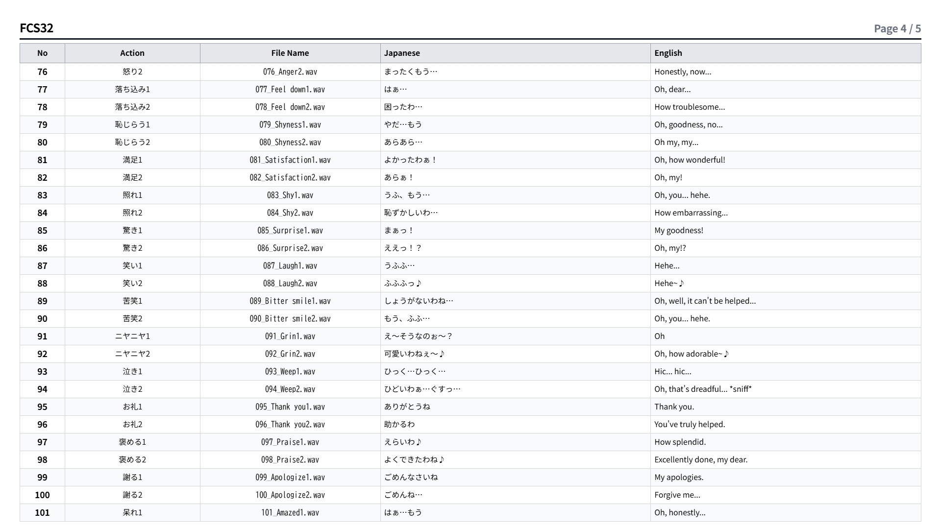Click file 100_Apologize2.wav
The width and height of the screenshot is (941, 529).
point(290,495)
